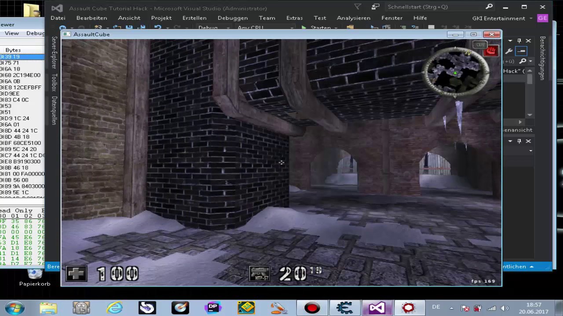
Task: Open Windows Explorer from the taskbar
Action: pyautogui.click(x=48, y=308)
